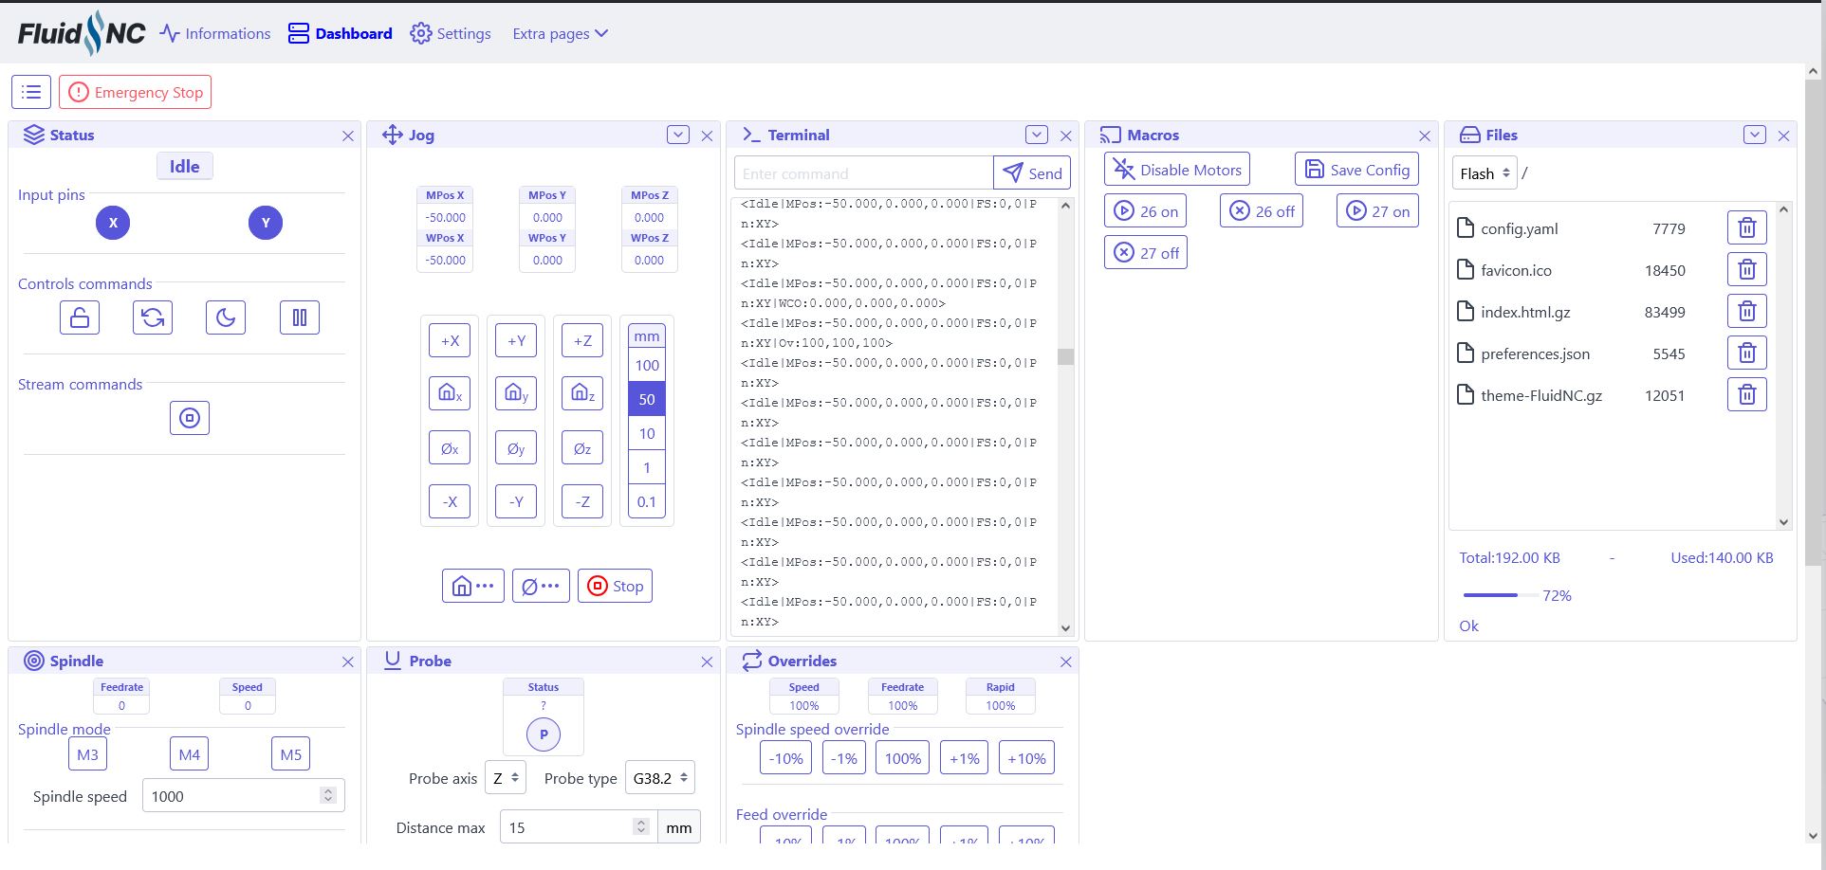
Task: Open the Informations tab
Action: coord(215,34)
